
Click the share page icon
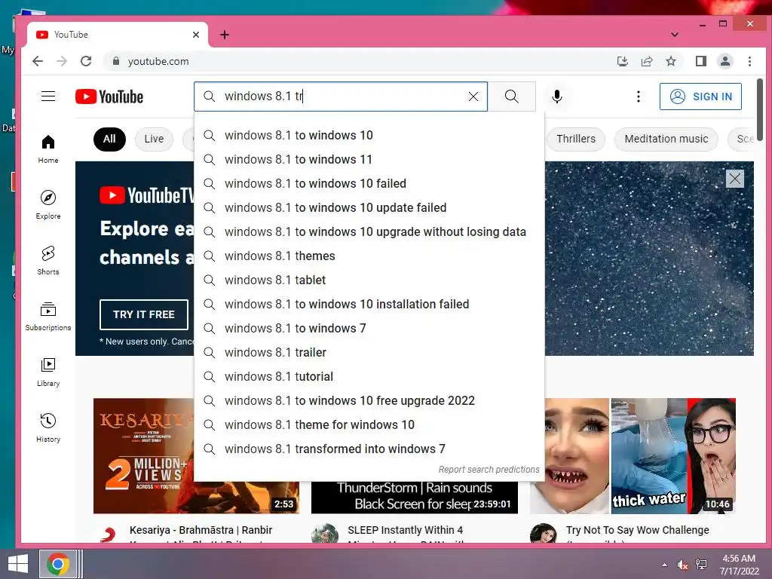[x=646, y=61]
